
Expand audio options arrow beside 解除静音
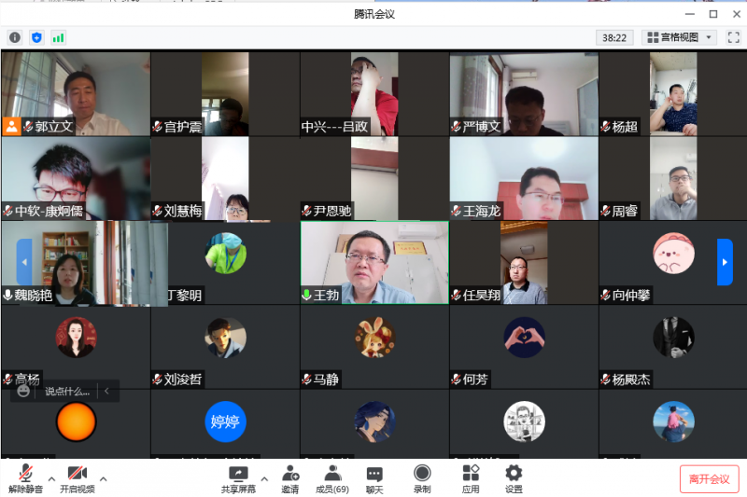(52, 479)
